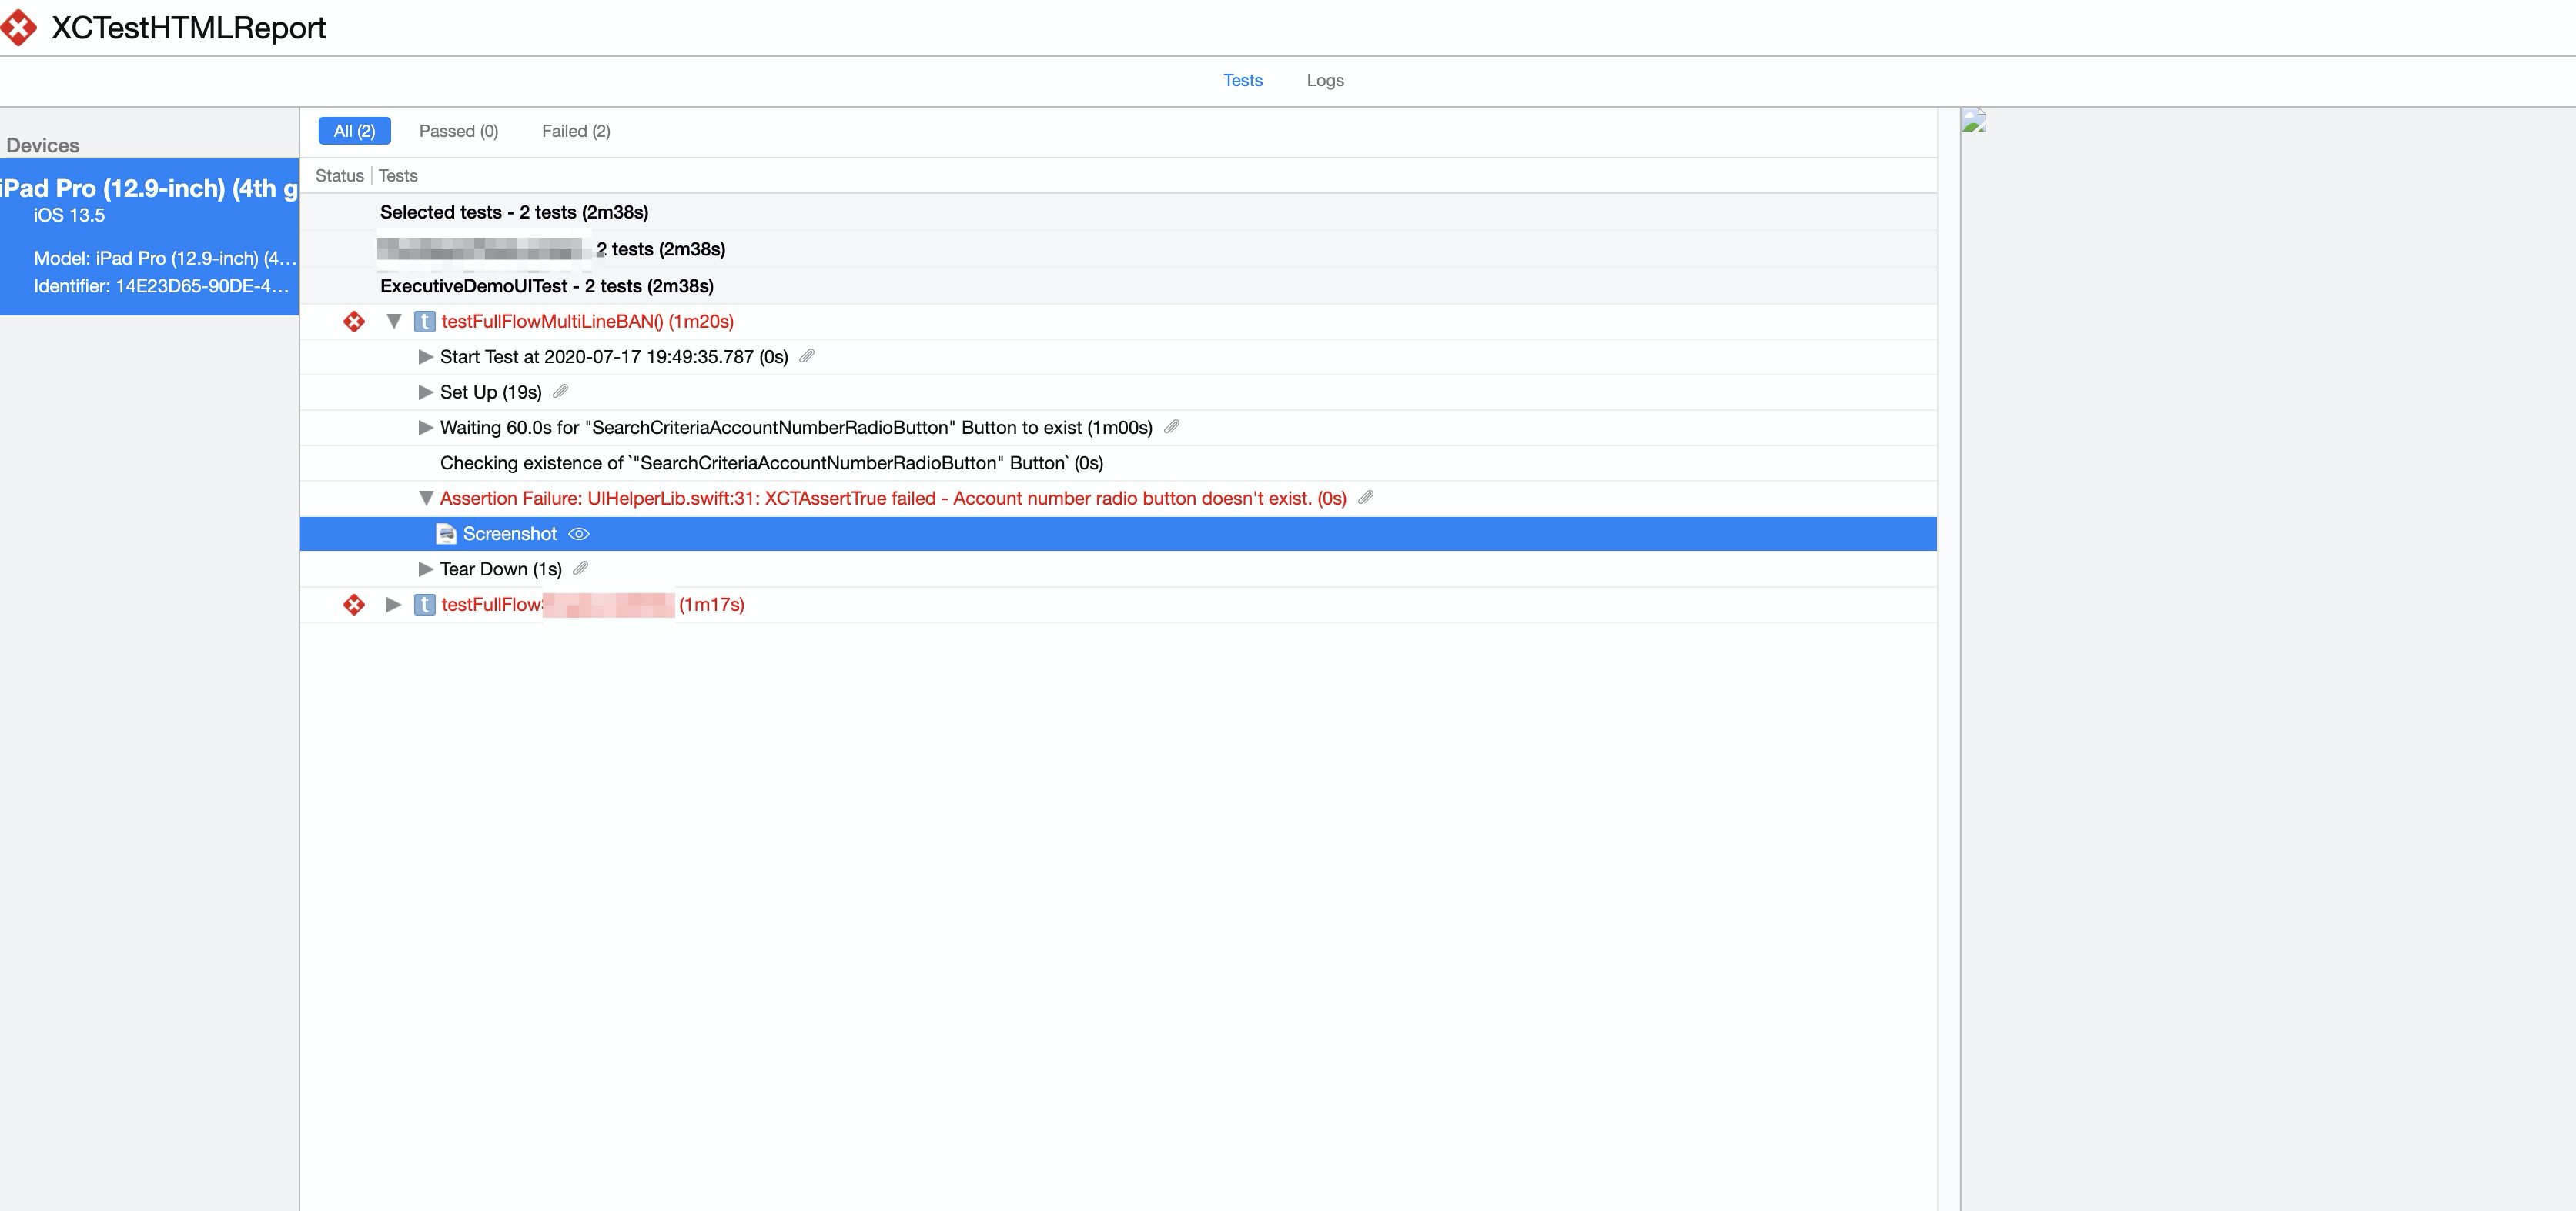2576x1211 pixels.
Task: Expand the second failed testFullFlow test
Action: coord(394,605)
